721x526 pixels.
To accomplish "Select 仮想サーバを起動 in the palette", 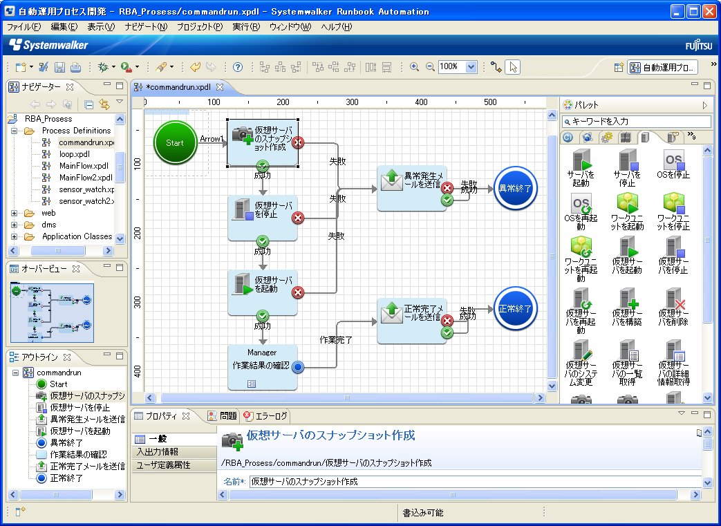I will [627, 255].
